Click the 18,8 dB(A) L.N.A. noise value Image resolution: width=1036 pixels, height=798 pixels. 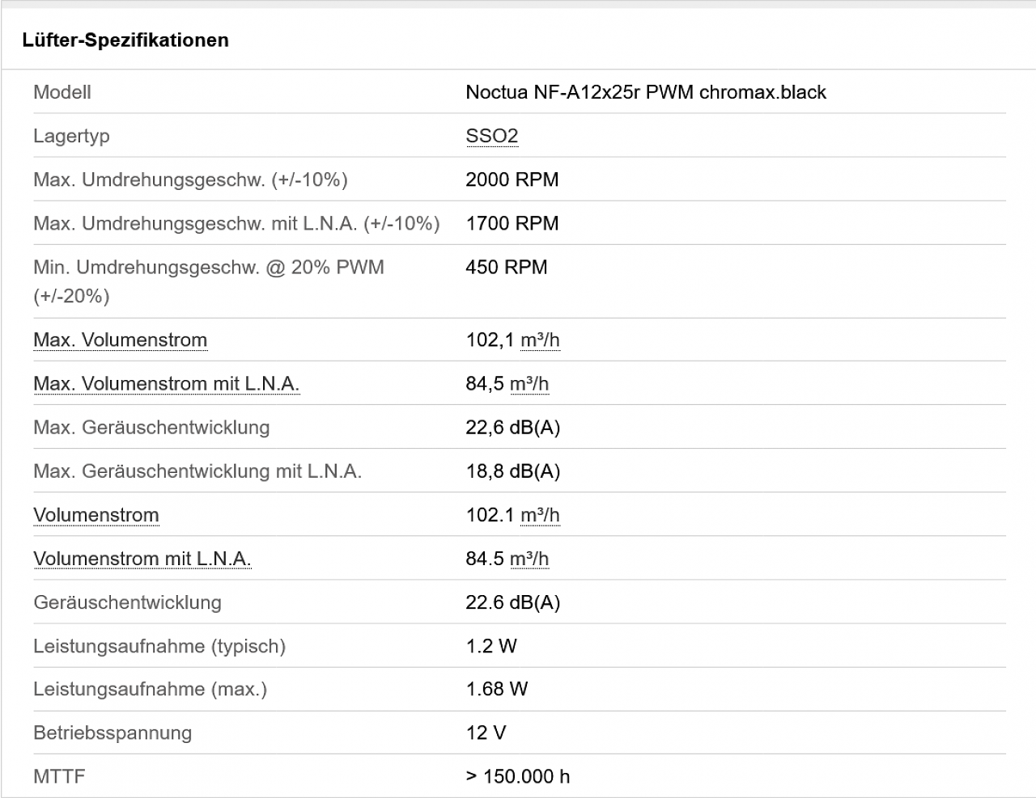[x=512, y=471]
